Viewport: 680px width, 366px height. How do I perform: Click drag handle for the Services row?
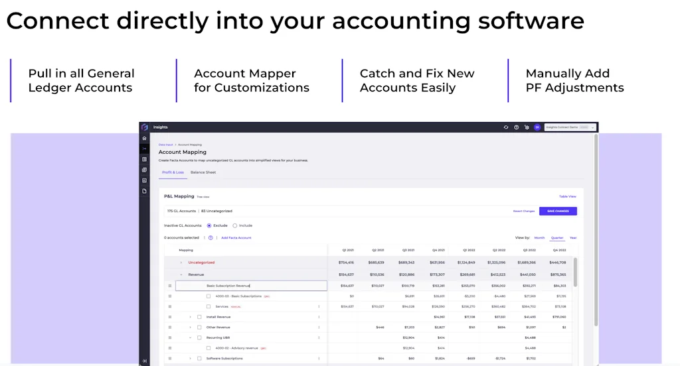coord(170,307)
